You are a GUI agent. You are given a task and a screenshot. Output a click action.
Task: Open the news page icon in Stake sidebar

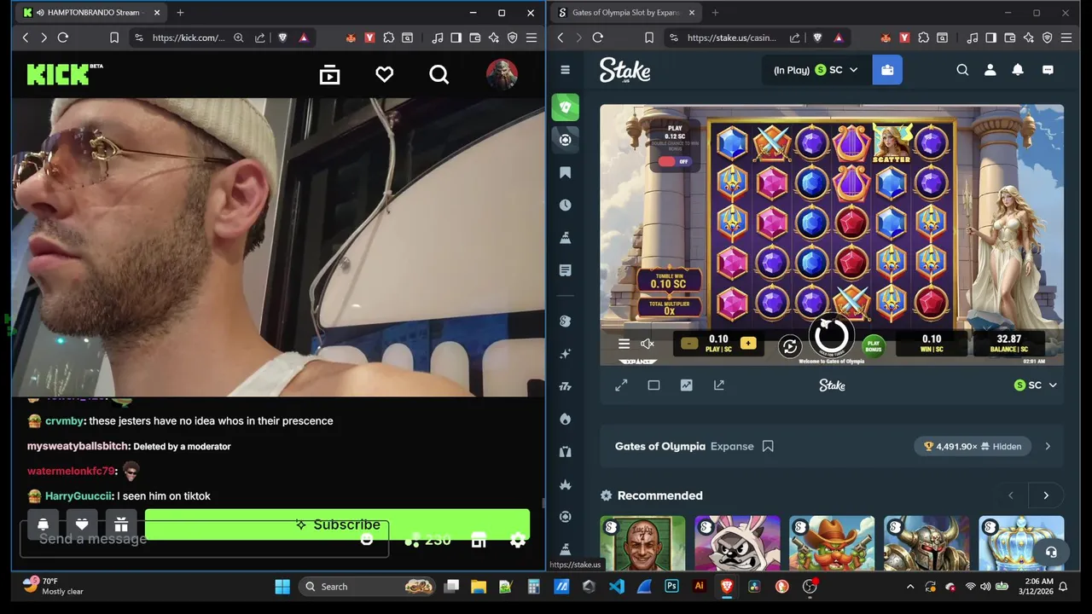pos(565,270)
